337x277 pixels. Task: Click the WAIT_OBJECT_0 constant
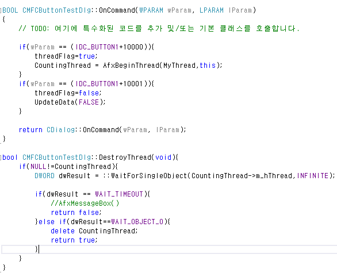pos(137,222)
